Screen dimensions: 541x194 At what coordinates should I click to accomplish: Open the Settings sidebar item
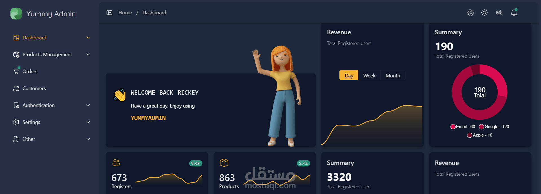[52, 122]
